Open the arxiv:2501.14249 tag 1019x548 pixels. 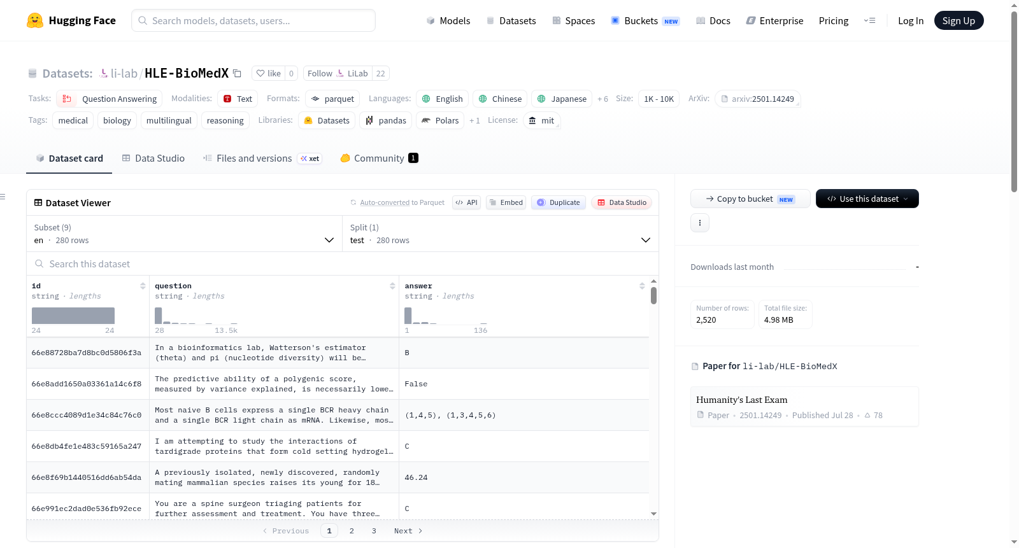pyautogui.click(x=758, y=99)
